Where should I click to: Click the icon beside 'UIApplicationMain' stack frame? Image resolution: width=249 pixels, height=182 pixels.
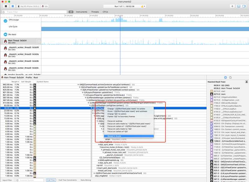tap(212, 97)
